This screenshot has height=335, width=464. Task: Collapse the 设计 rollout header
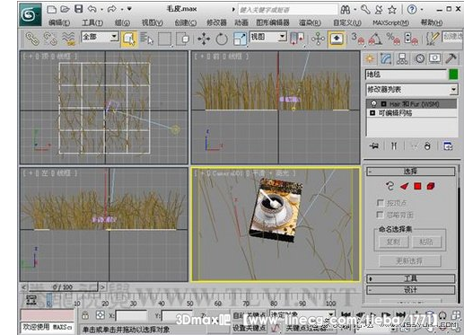[410, 290]
